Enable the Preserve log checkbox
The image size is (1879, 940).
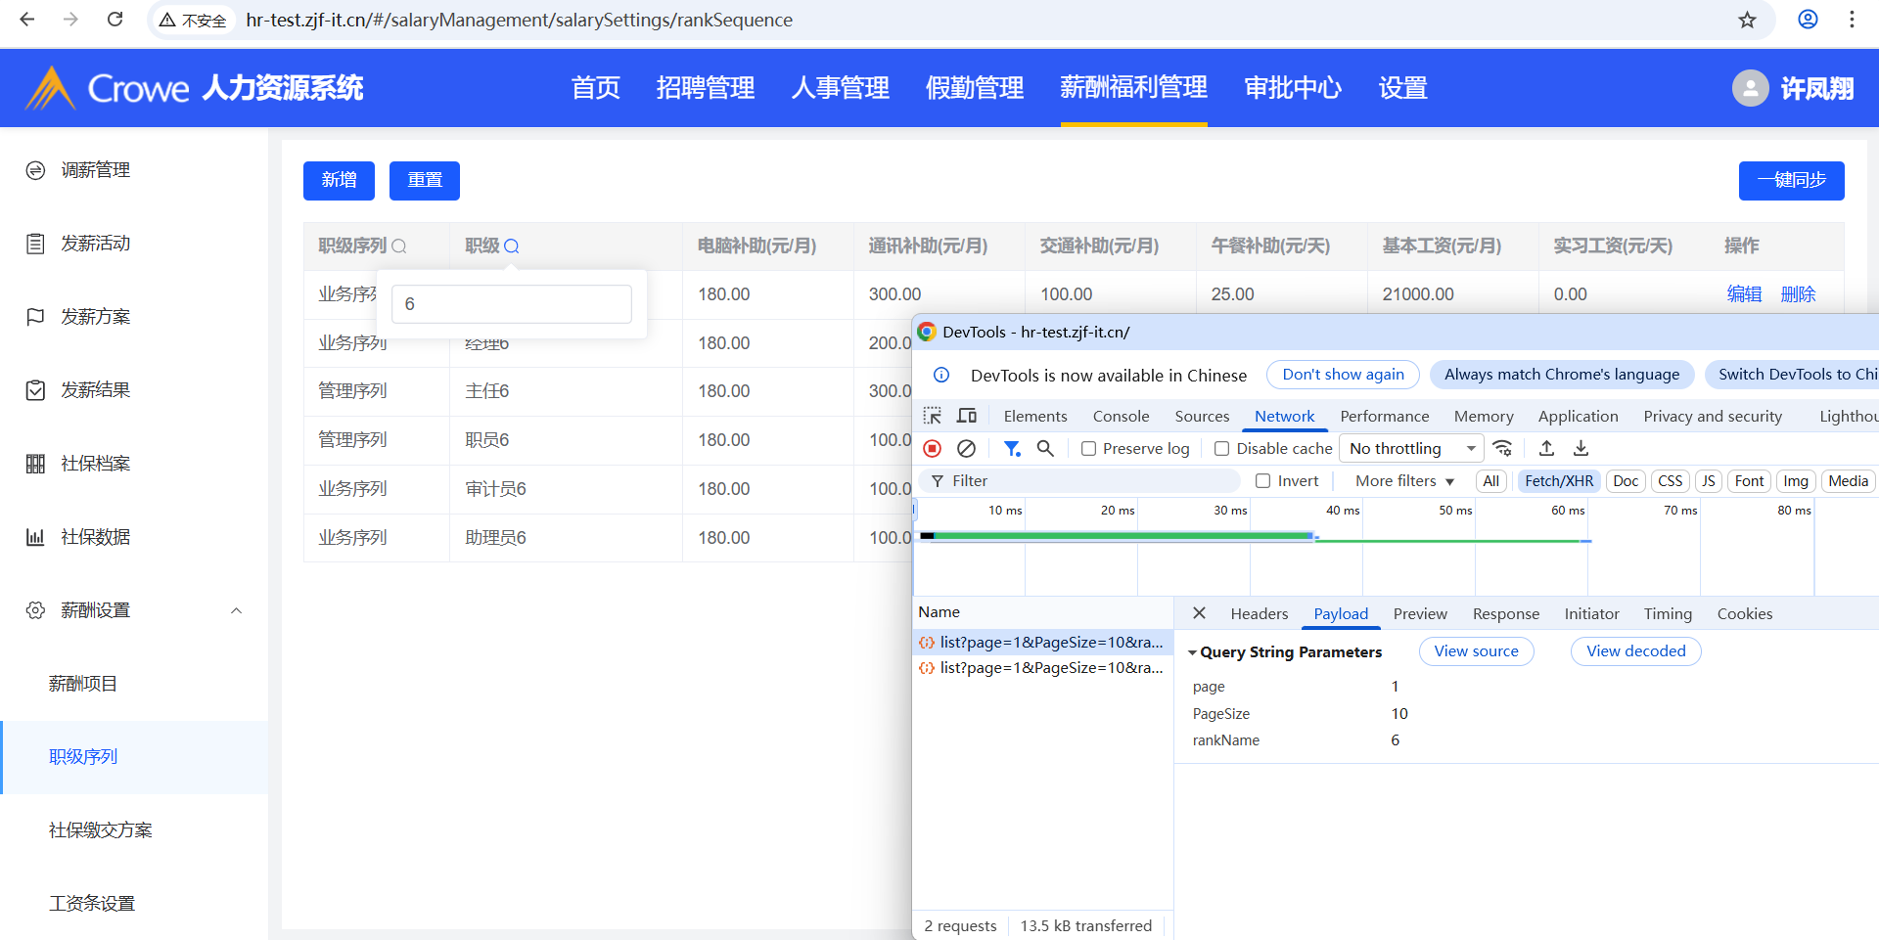click(1088, 449)
